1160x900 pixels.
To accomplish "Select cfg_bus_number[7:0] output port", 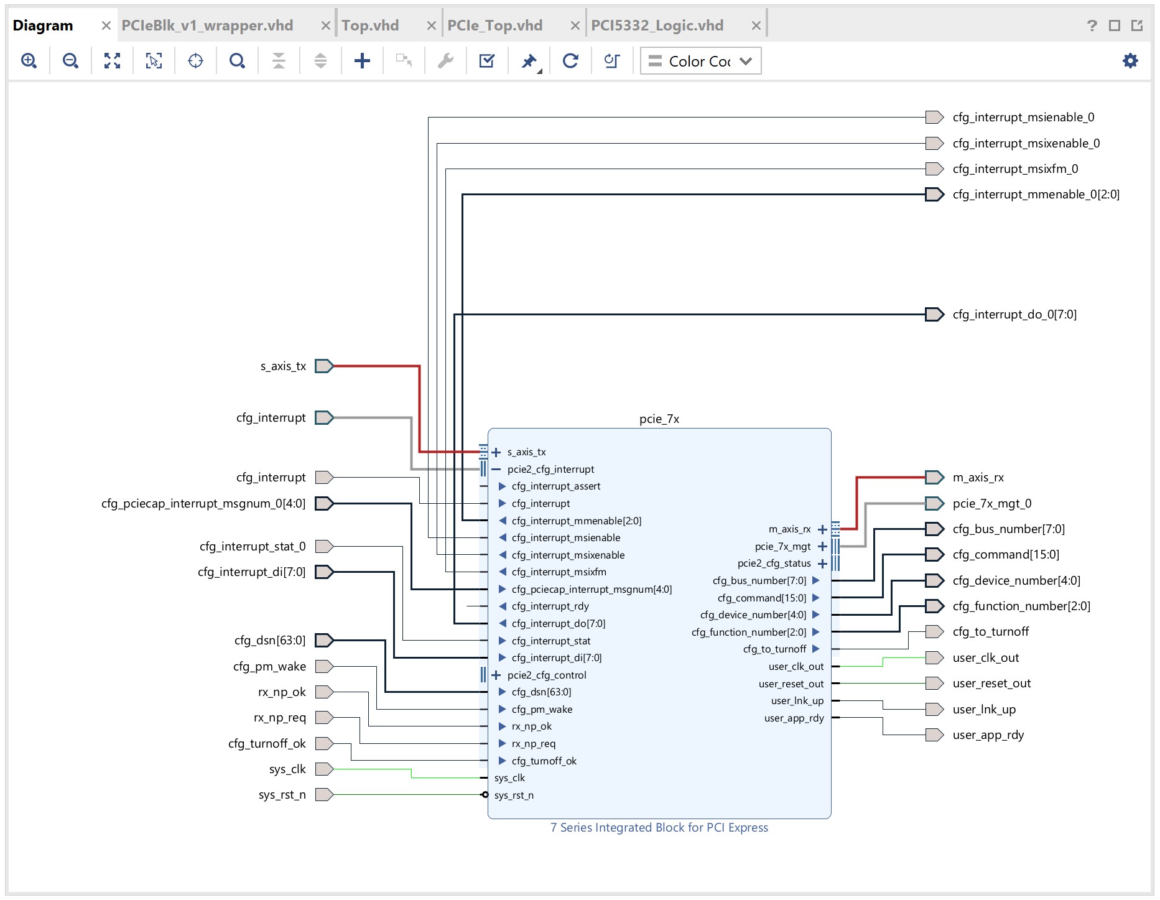I will click(x=934, y=529).
